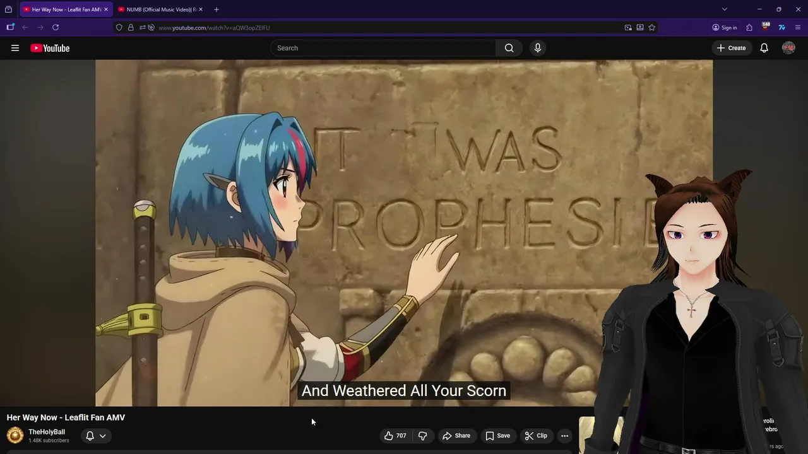The height and width of the screenshot is (454, 808).
Task: Go to YouTube home via logo
Action: (50, 48)
